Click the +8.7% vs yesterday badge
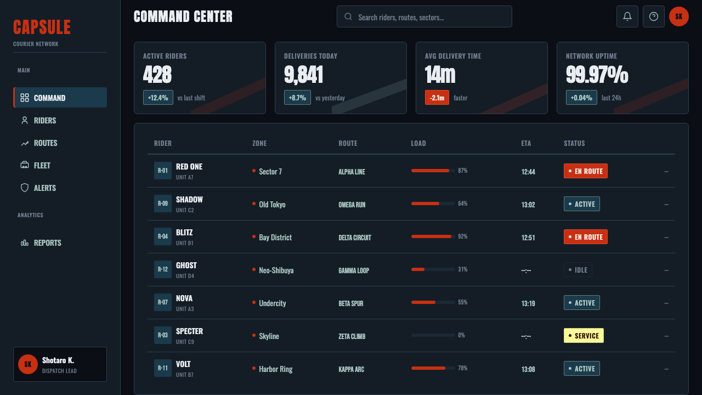This screenshot has width=702, height=395. (297, 98)
